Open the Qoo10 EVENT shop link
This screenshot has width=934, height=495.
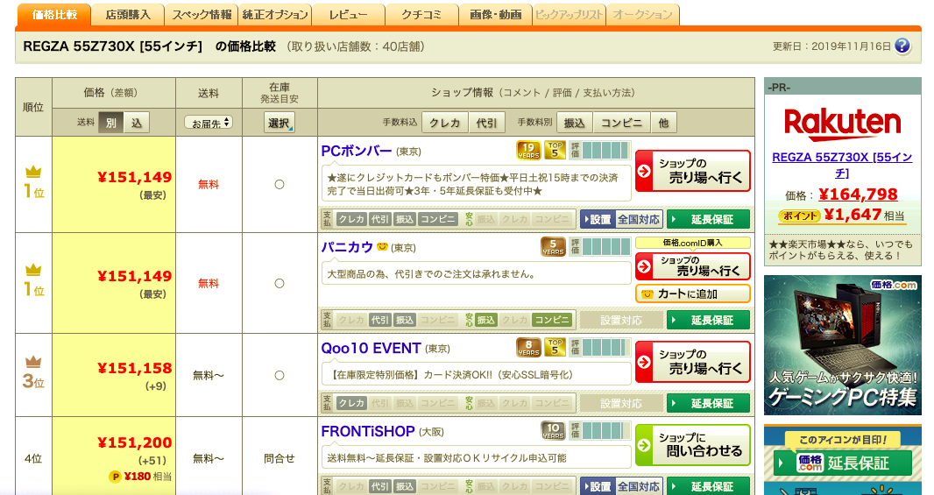371,348
